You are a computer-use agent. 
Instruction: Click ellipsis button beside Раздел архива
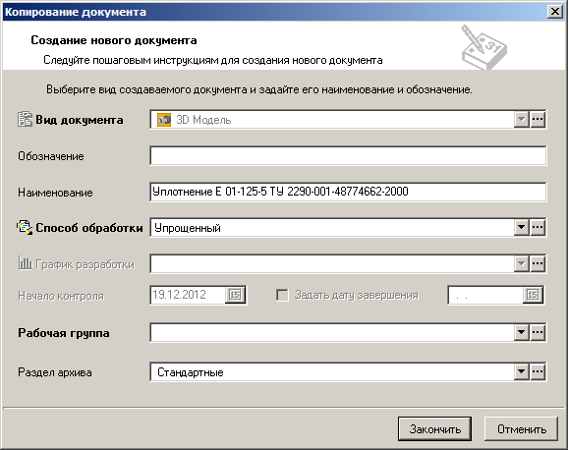pos(538,371)
